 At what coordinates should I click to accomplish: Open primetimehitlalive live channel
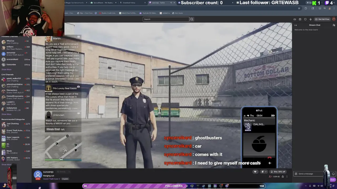pyautogui.click(x=16, y=85)
